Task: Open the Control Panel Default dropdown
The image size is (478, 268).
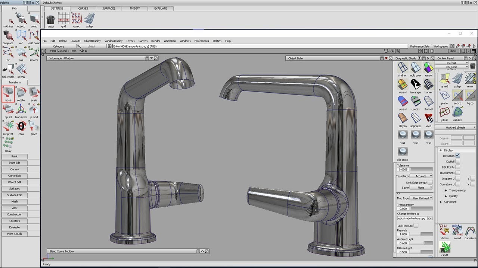Action: (452, 63)
